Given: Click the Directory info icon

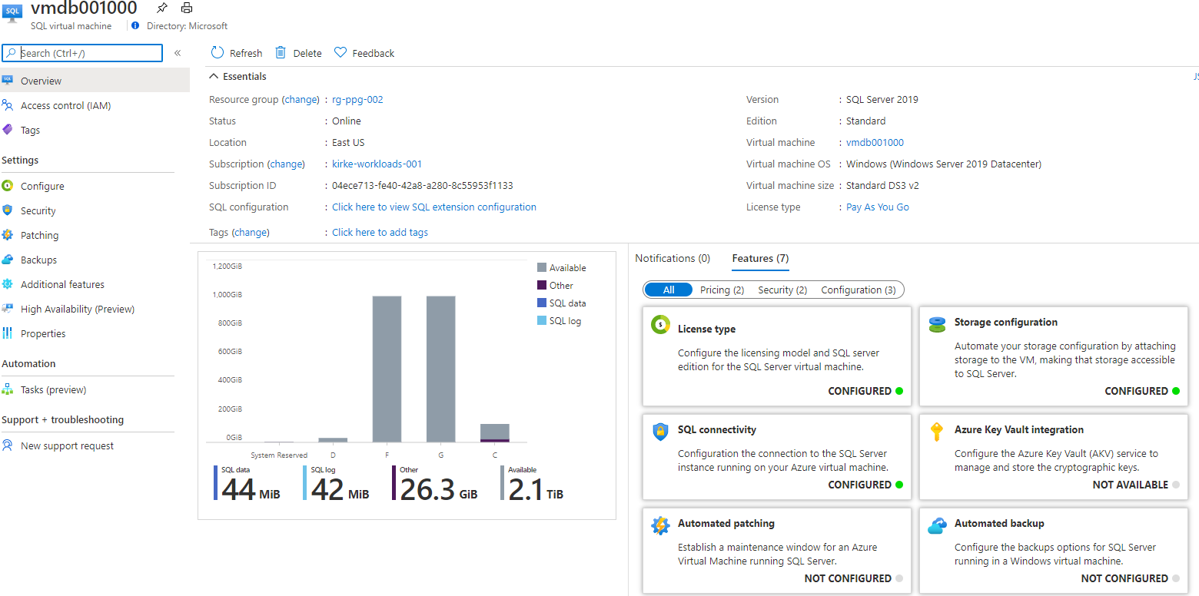Looking at the screenshot, I should tap(136, 25).
